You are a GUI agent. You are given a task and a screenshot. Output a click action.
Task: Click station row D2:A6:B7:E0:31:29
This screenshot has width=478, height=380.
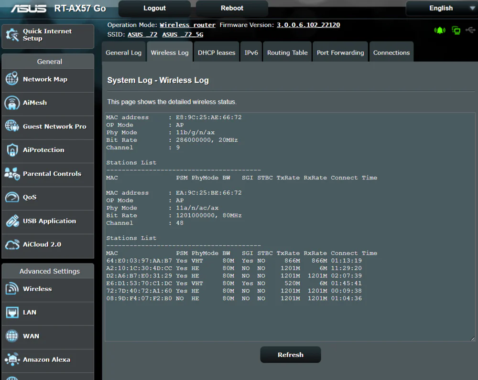click(234, 275)
